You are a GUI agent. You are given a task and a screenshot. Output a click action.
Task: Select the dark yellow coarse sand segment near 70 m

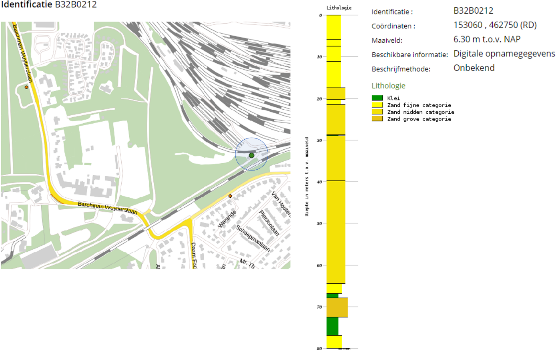337,308
